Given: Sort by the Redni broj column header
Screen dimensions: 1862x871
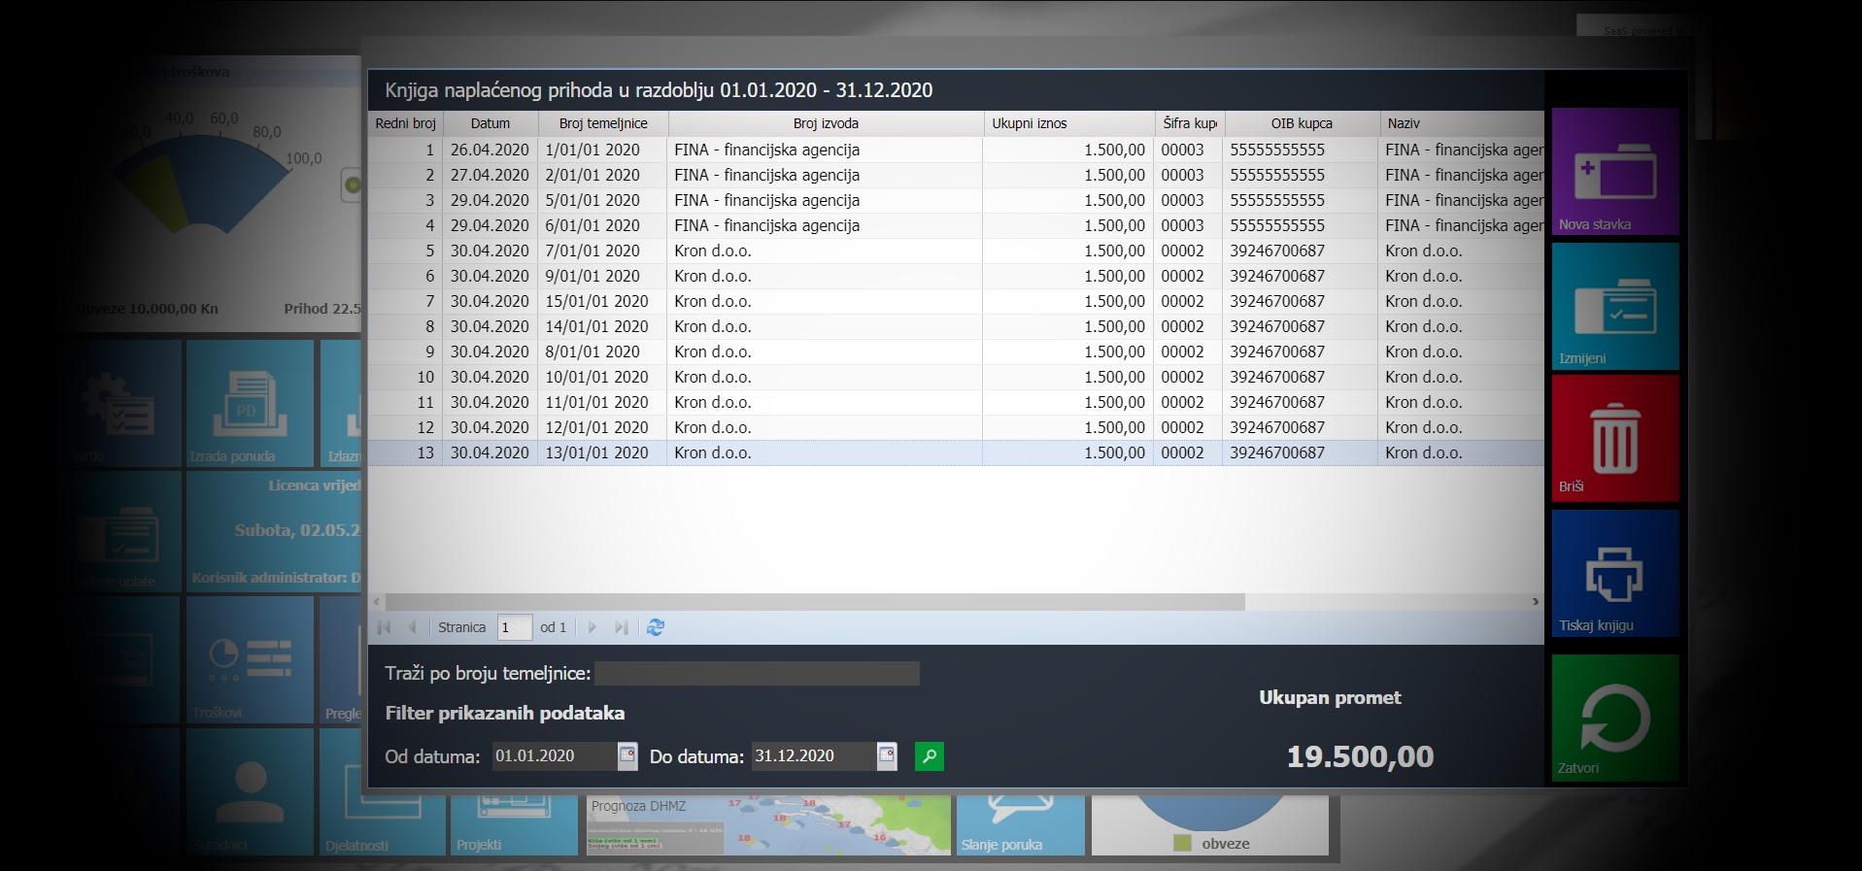Looking at the screenshot, I should click(x=405, y=123).
